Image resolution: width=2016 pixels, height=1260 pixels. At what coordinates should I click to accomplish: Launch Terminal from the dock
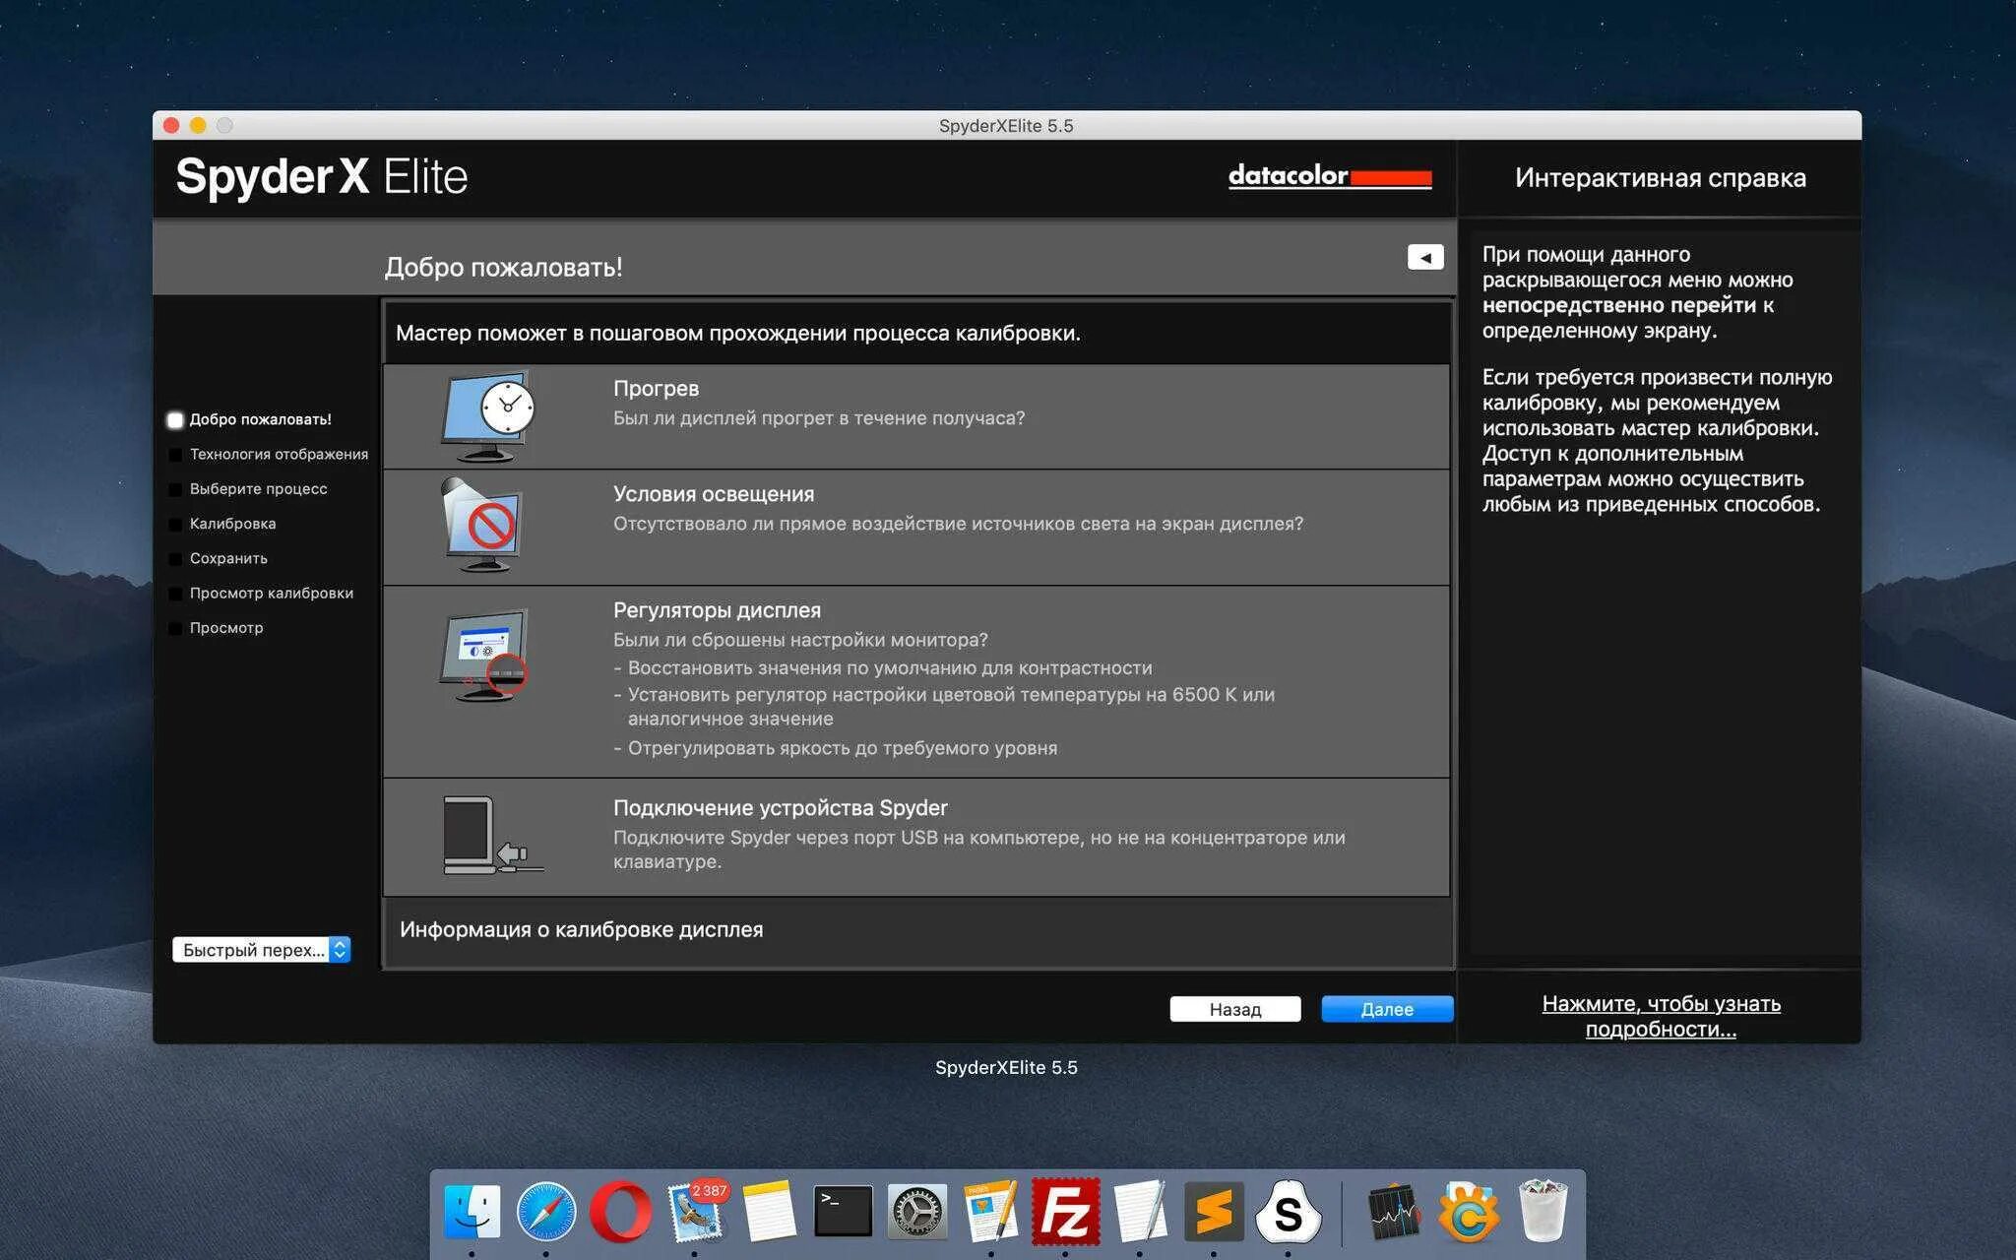844,1211
